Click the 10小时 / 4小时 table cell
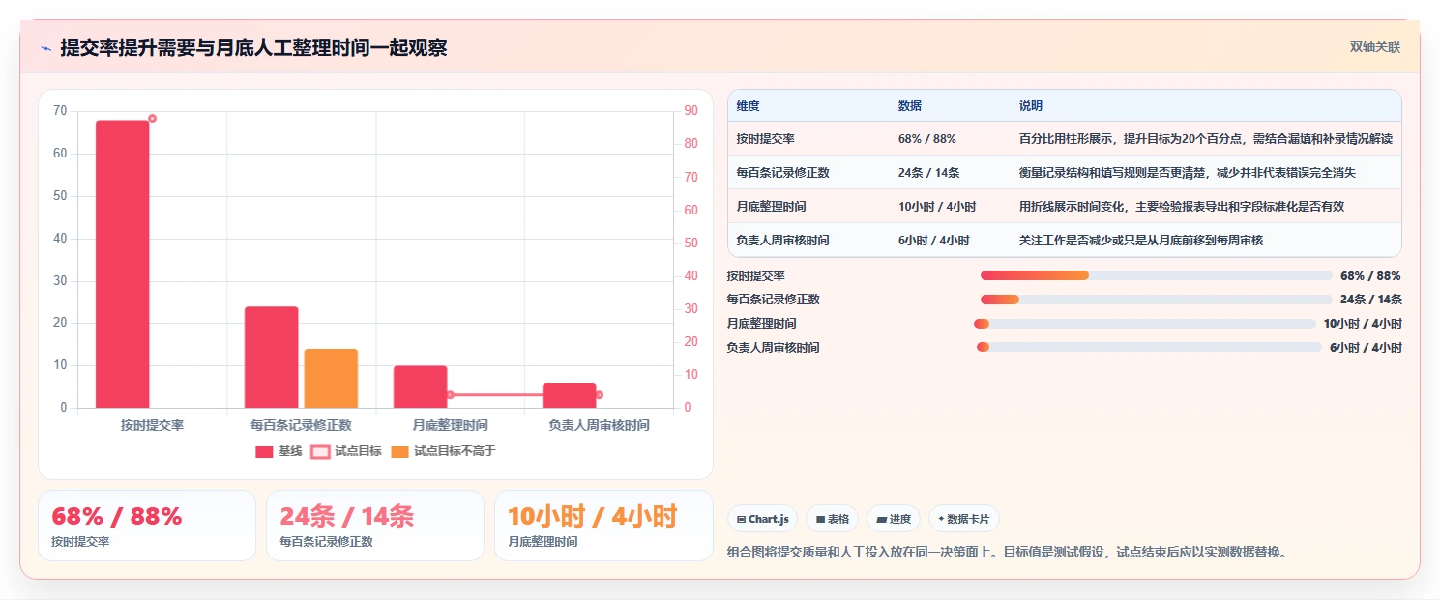Viewport: 1440px width, 600px height. point(937,207)
